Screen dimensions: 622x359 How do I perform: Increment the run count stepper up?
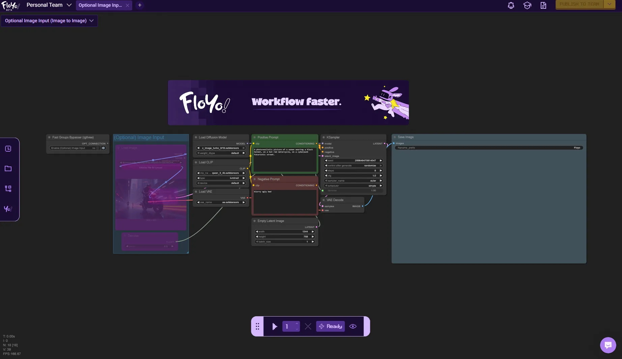[x=297, y=324]
